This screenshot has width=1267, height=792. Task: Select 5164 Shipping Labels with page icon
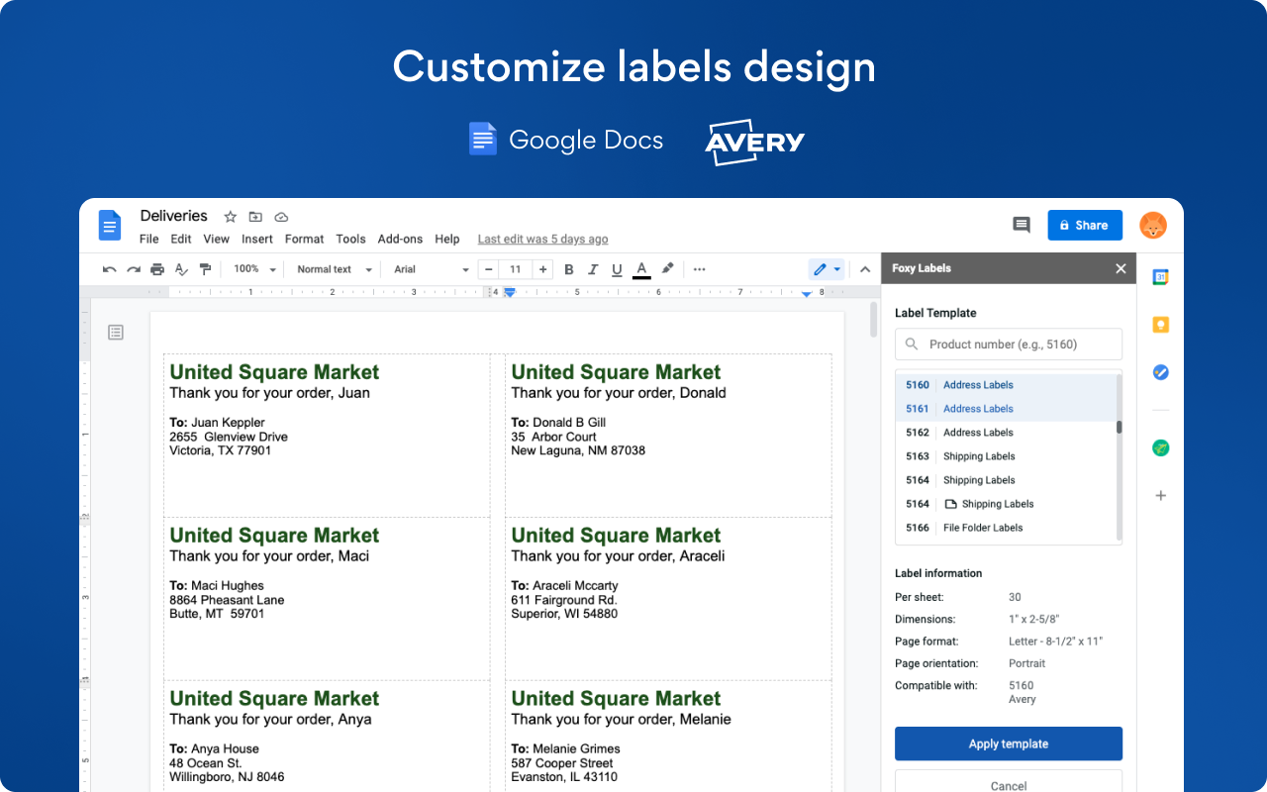tap(1006, 504)
